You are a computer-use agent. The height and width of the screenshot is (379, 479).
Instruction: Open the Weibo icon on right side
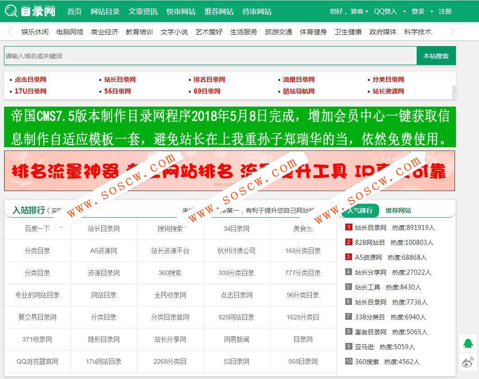click(468, 362)
